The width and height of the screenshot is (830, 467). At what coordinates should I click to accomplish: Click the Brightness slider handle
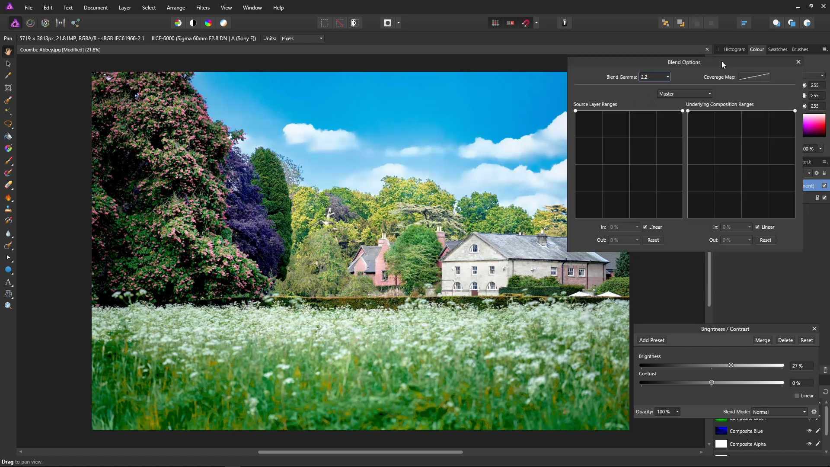click(731, 365)
